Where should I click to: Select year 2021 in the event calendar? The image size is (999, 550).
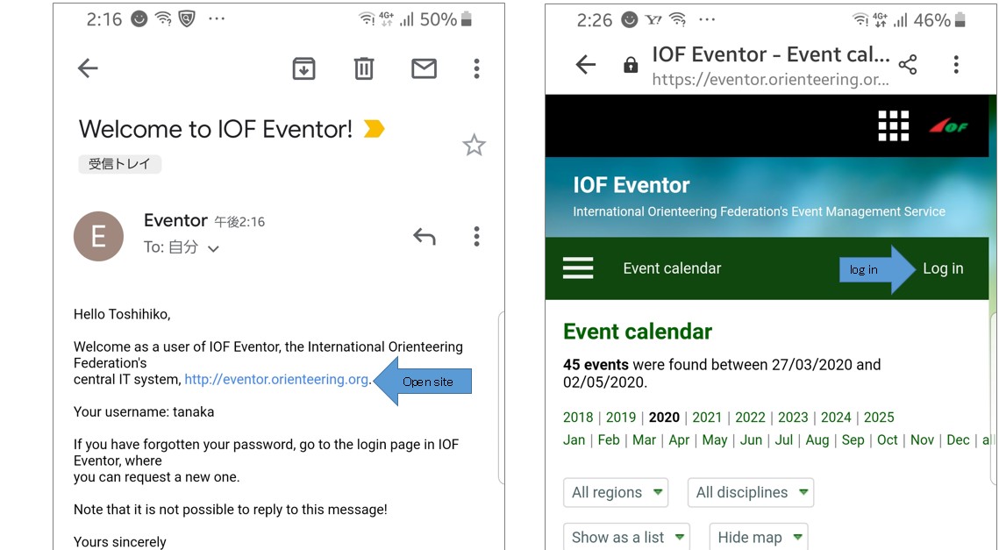click(707, 418)
